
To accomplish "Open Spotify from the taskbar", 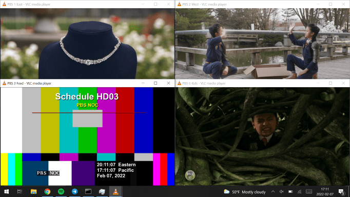I will coord(61,191).
